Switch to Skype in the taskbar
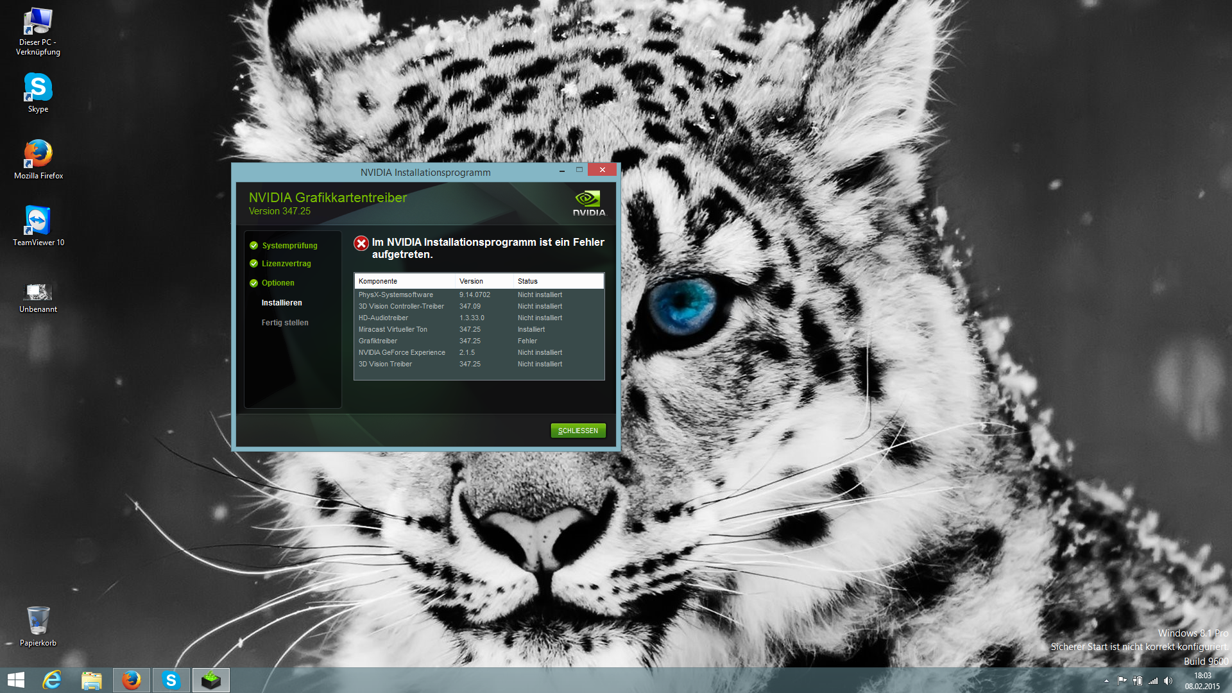 point(171,680)
